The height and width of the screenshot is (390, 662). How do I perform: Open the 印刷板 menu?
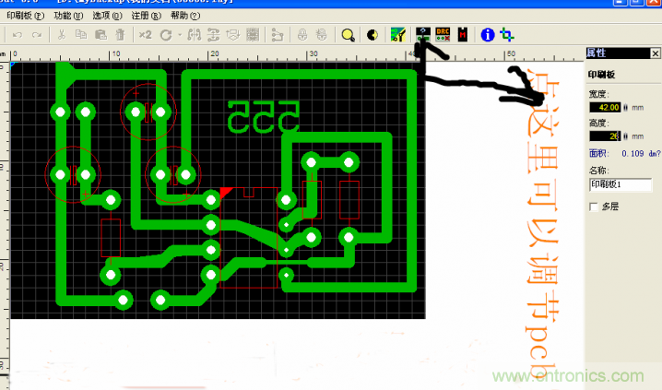click(25, 16)
